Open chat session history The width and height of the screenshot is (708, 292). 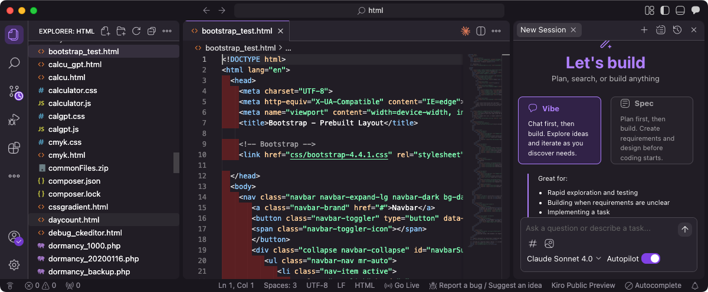tap(677, 30)
